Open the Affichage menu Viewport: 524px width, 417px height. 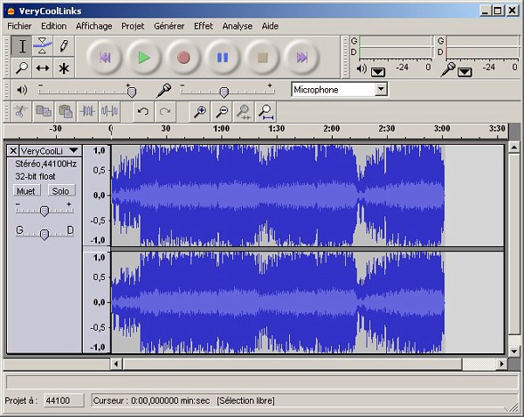[x=94, y=26]
